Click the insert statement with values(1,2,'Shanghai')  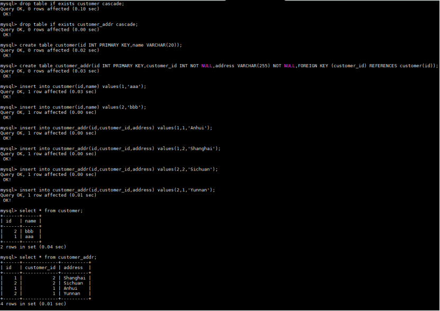coord(120,148)
